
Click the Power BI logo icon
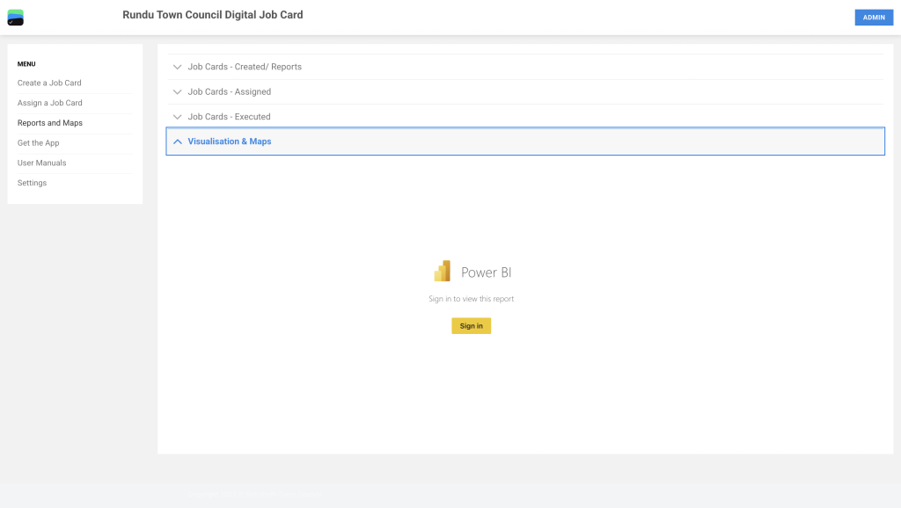pos(442,272)
